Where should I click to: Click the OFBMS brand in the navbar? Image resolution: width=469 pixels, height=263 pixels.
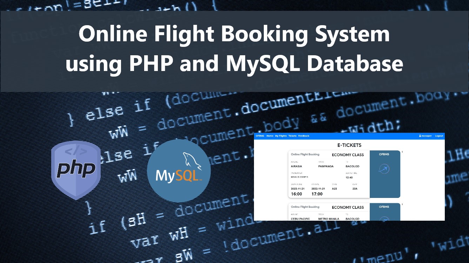pos(260,136)
